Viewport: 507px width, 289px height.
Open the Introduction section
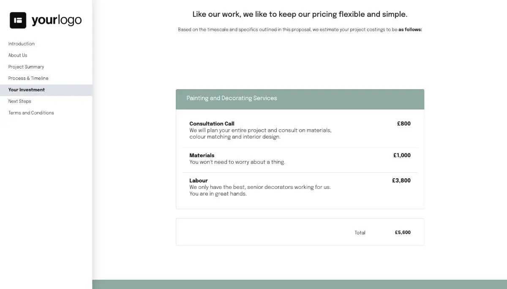point(21,44)
